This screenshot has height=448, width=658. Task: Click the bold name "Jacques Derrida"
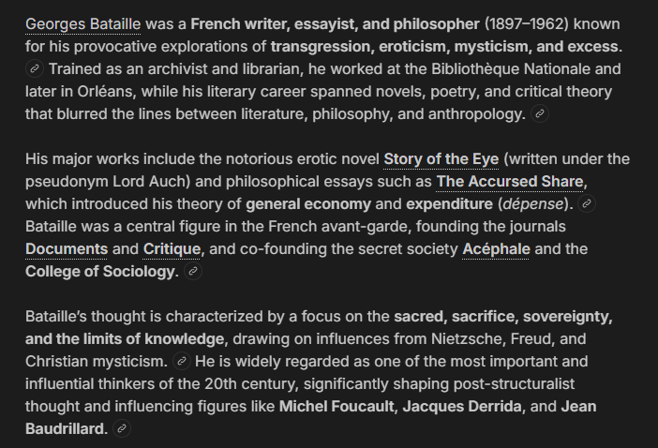point(462,407)
